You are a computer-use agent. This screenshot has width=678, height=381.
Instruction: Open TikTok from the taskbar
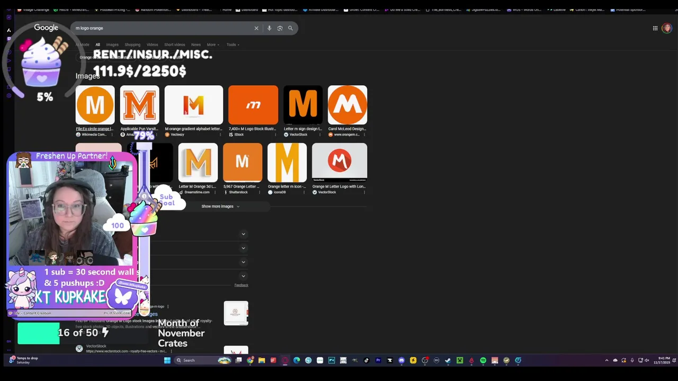[x=367, y=360]
